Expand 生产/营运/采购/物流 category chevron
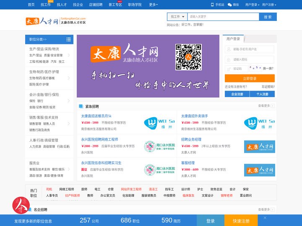Image resolution: width=302 pixels, height=226 pixels. pyautogui.click(x=69, y=55)
